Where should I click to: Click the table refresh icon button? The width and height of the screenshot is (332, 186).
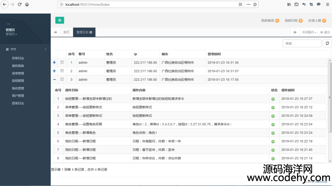tap(327, 43)
